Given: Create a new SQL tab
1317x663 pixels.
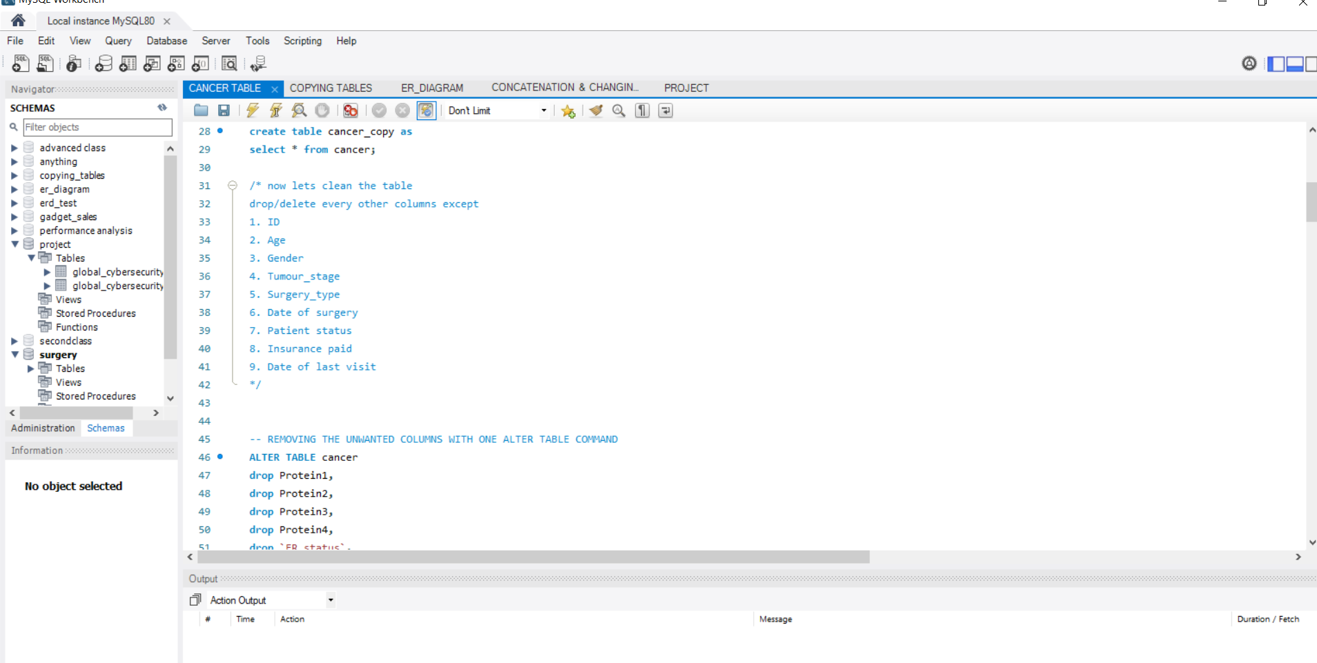Looking at the screenshot, I should click(x=21, y=63).
